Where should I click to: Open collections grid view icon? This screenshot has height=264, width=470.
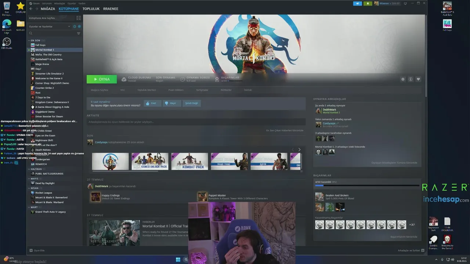pos(79,18)
